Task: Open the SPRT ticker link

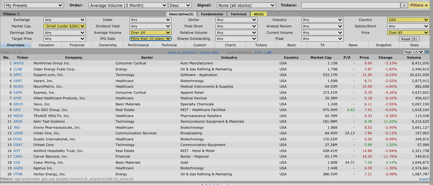Action: click(18, 75)
